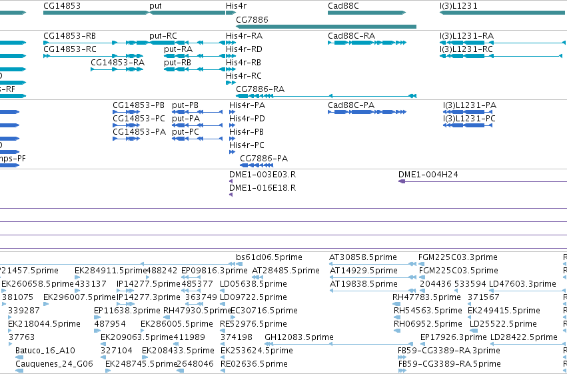The image size is (567, 374).
Task: Select His4r-PB protein label
Action: coord(247,132)
